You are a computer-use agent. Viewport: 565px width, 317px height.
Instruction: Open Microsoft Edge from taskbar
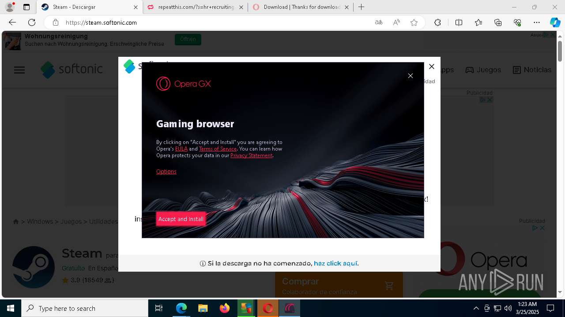pyautogui.click(x=181, y=308)
